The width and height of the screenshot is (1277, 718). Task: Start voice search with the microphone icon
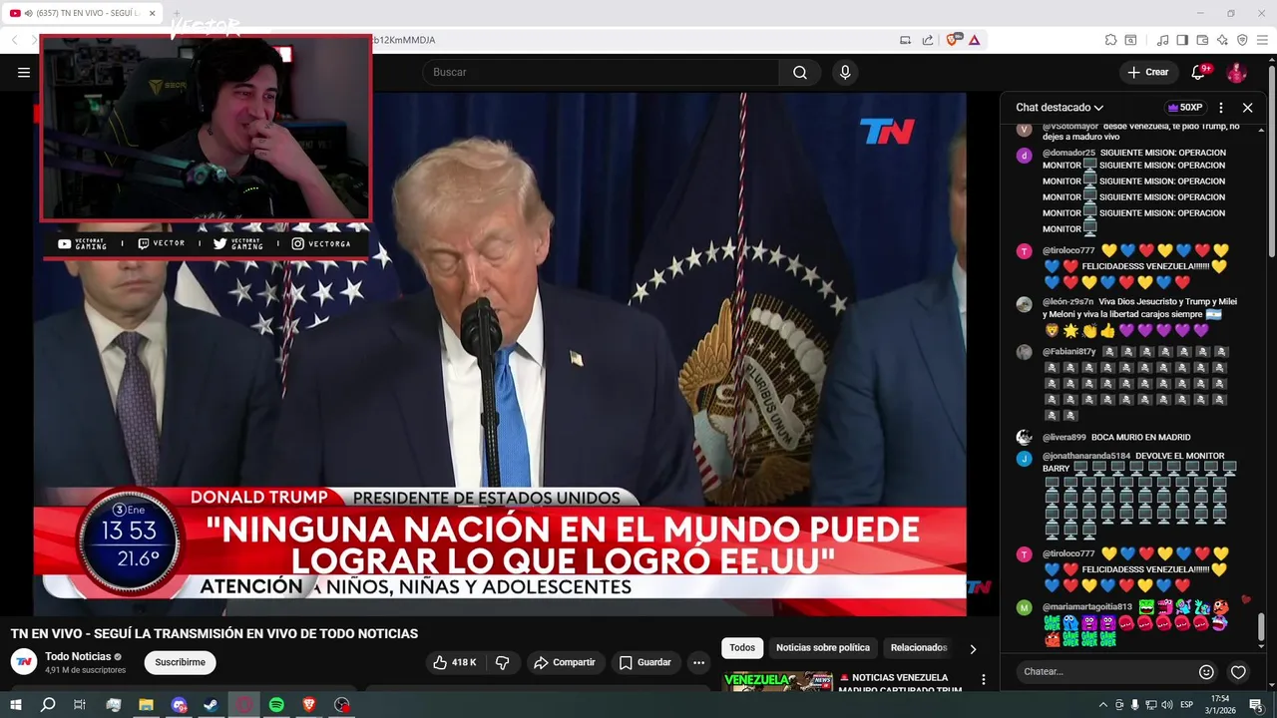pos(845,72)
